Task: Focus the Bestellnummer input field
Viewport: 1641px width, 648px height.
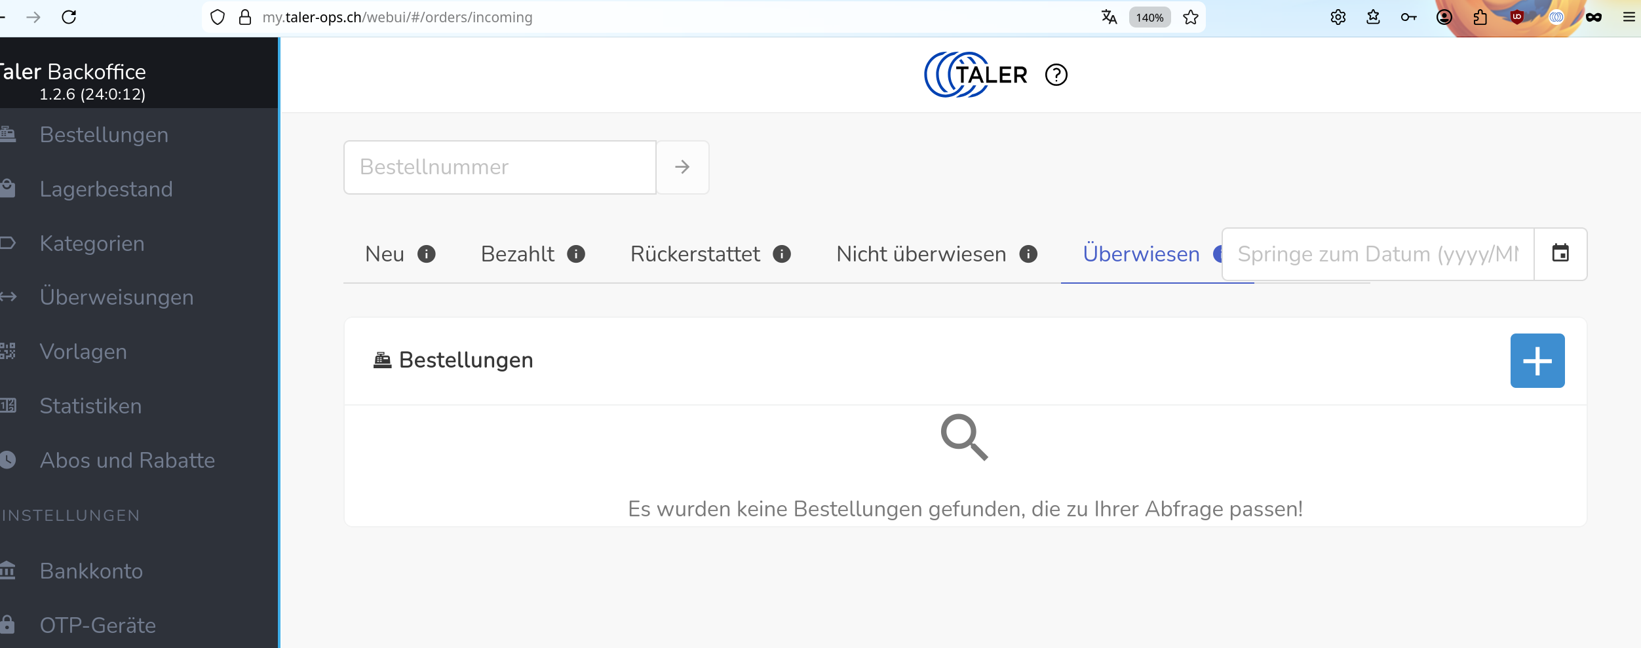Action: 499,167
